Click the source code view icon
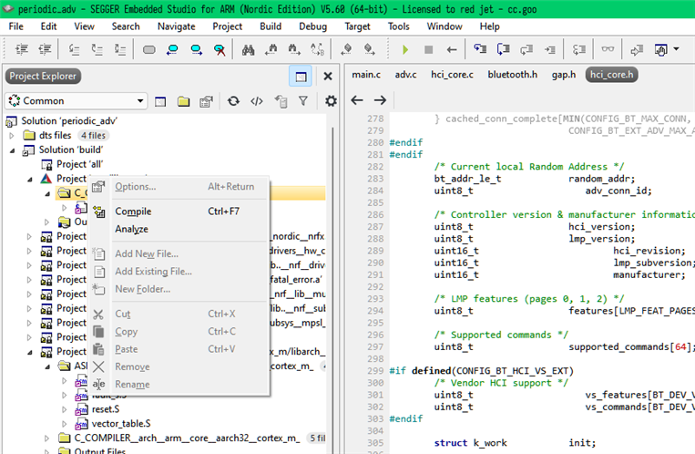 pyautogui.click(x=257, y=101)
